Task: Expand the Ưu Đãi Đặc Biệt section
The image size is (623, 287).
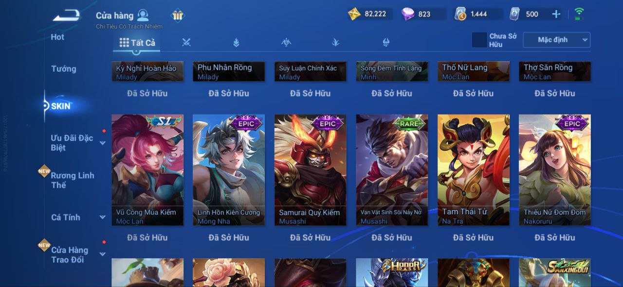Action: (x=103, y=143)
